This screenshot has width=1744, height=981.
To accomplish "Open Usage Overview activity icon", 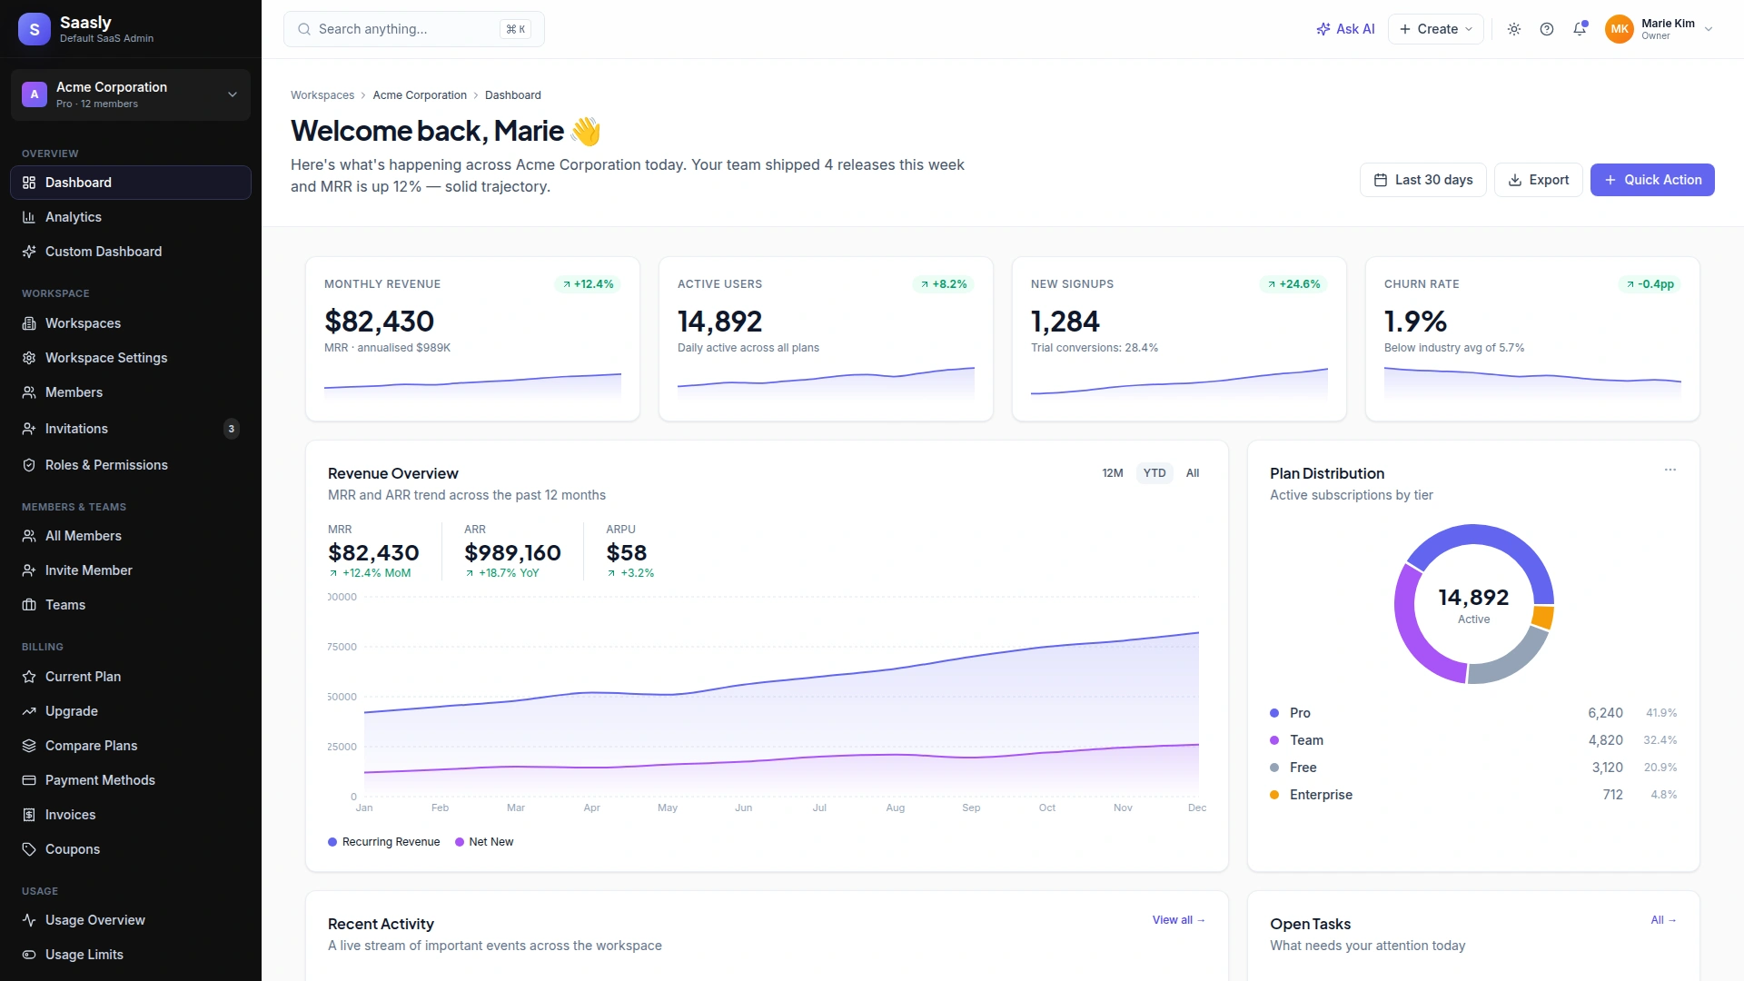I will [x=29, y=920].
